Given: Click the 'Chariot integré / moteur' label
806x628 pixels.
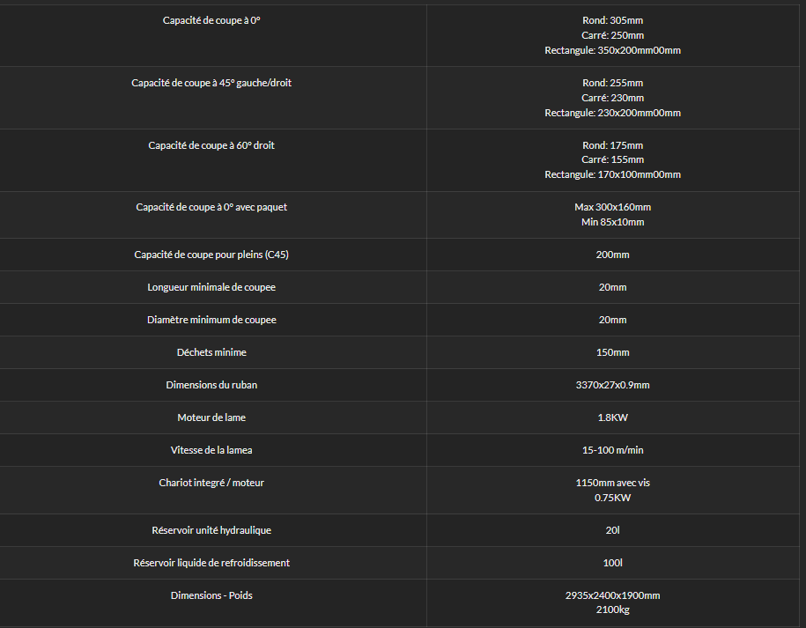Looking at the screenshot, I should click(x=211, y=483).
